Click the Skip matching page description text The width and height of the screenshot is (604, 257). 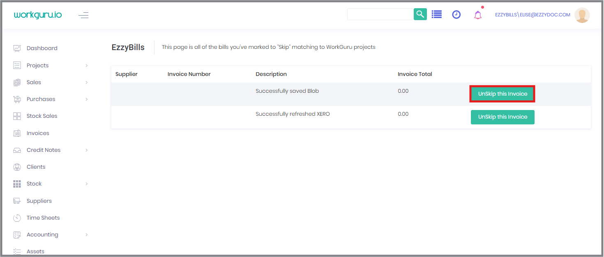point(269,47)
